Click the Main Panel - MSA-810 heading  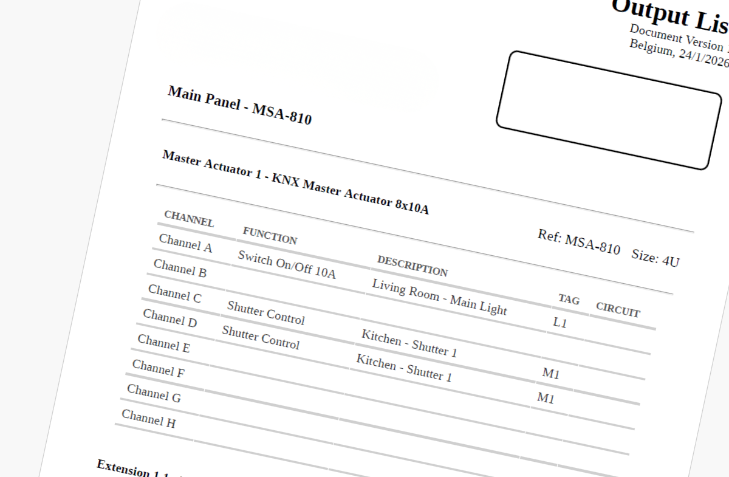(239, 105)
